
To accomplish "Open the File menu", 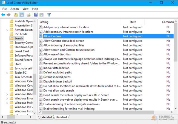I will (5, 9).
